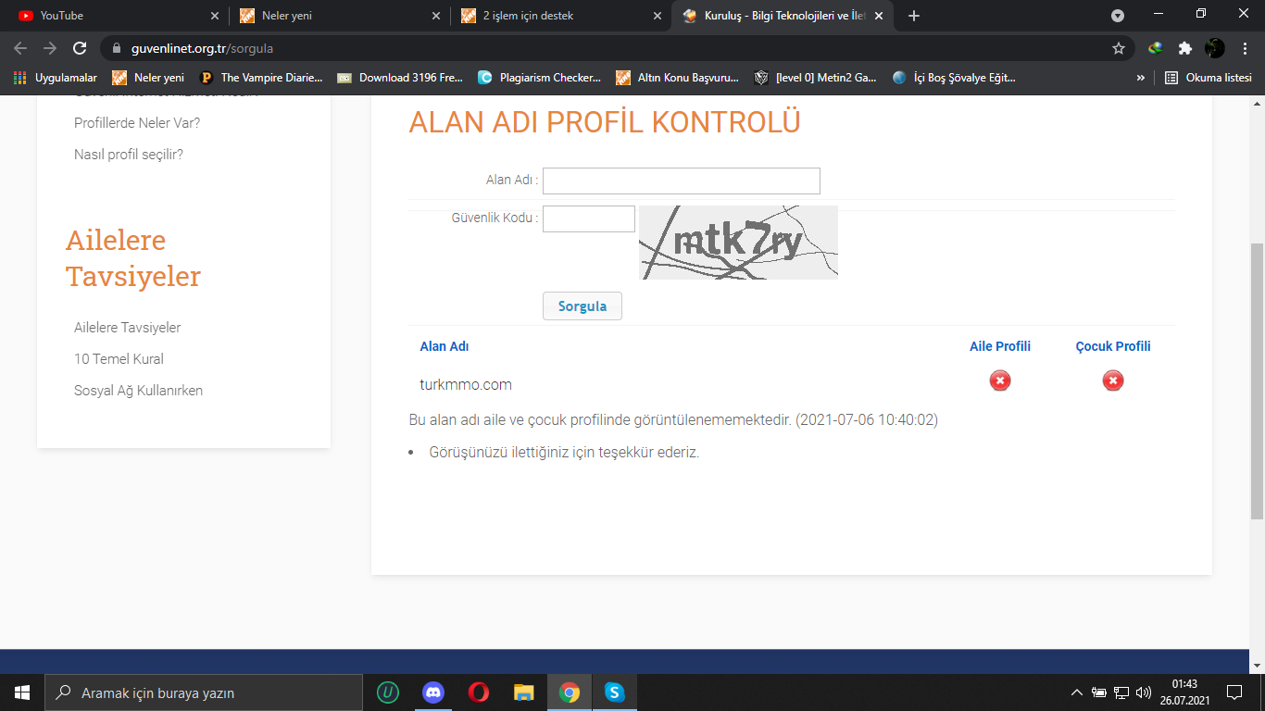This screenshot has width=1265, height=711.
Task: Open the 'Okuma listesi' reading list
Action: pyautogui.click(x=1209, y=78)
